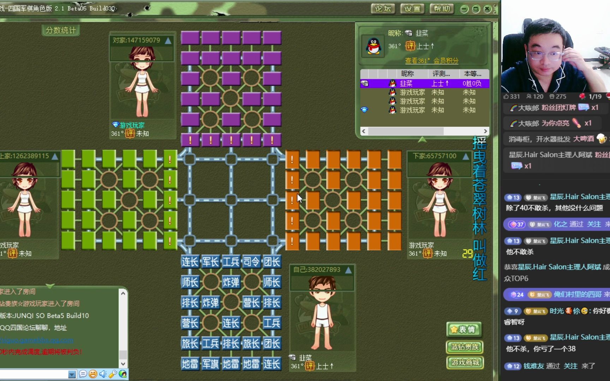The height and width of the screenshot is (381, 610).
Task: Expand the 上家:1262389115 panel triangle
Action: (55, 156)
